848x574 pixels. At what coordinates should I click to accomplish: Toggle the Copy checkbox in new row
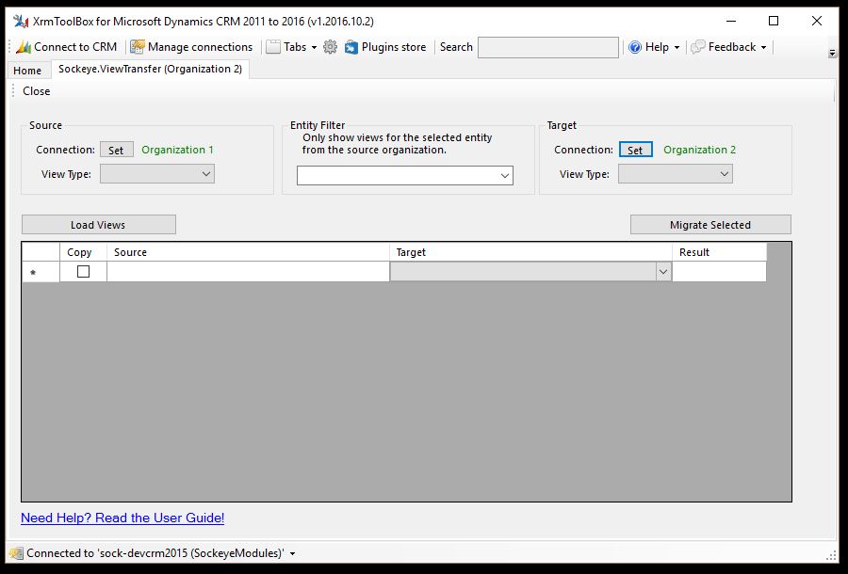pos(83,272)
